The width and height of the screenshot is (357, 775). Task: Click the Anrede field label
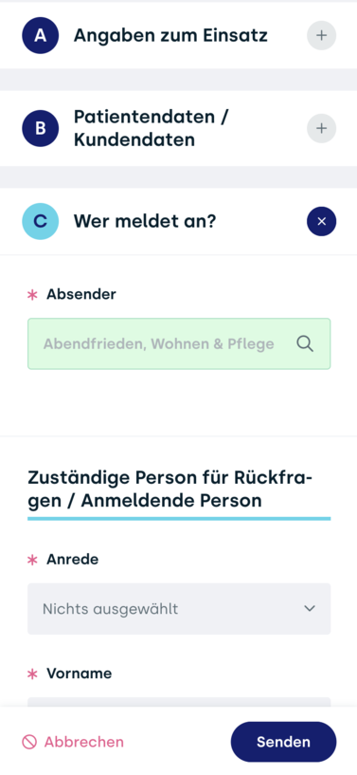[x=73, y=559]
